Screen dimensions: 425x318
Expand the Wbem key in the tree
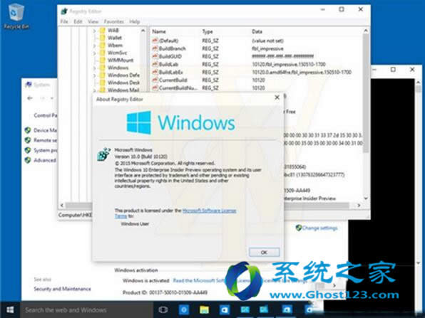tap(95, 46)
